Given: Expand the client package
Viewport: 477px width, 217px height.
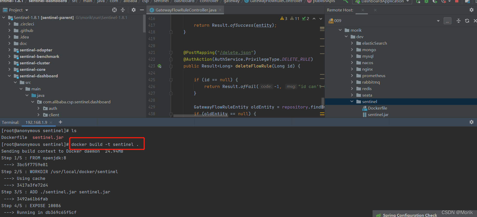Looking at the screenshot, I should [38, 115].
